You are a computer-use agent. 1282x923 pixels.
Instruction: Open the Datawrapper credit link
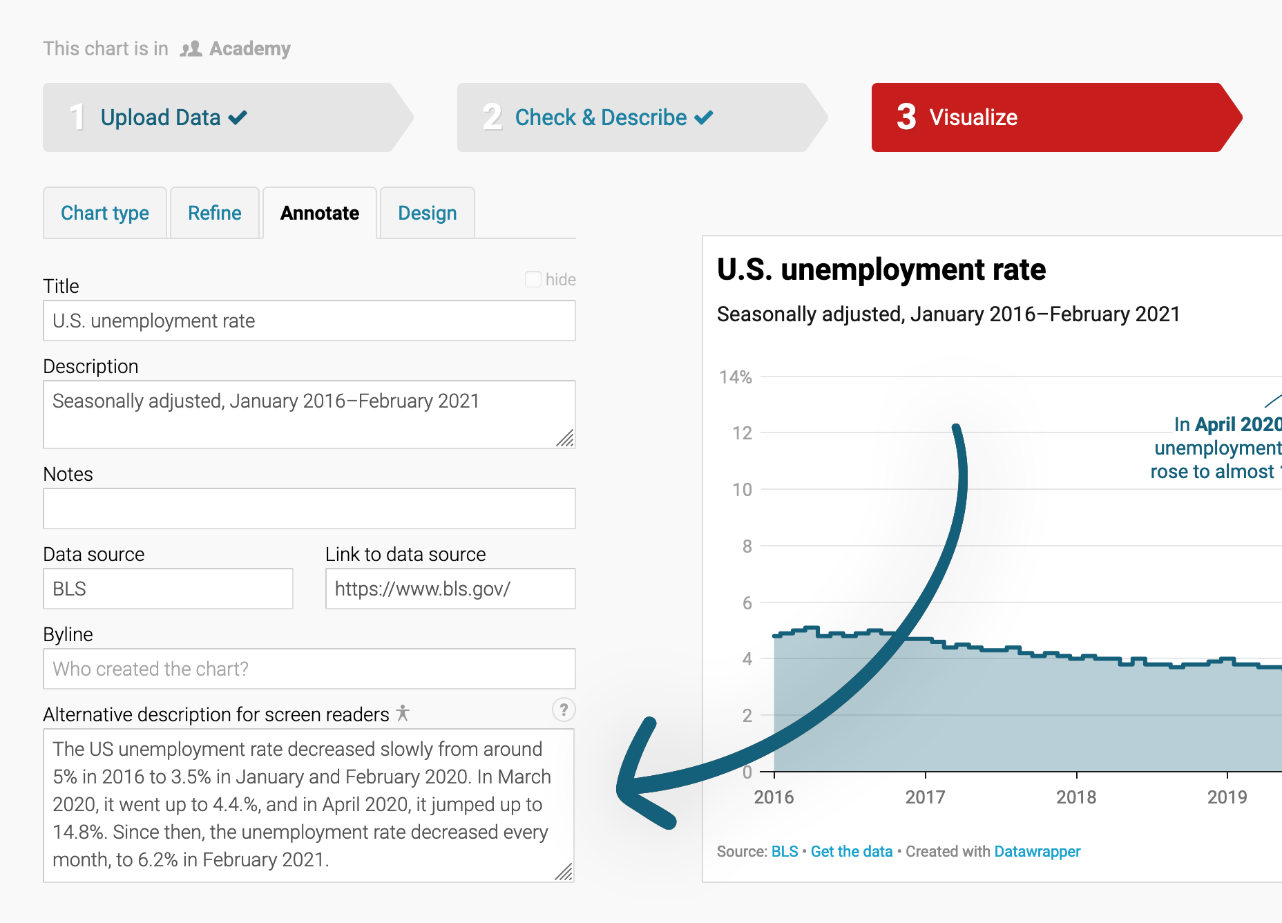(x=1037, y=852)
